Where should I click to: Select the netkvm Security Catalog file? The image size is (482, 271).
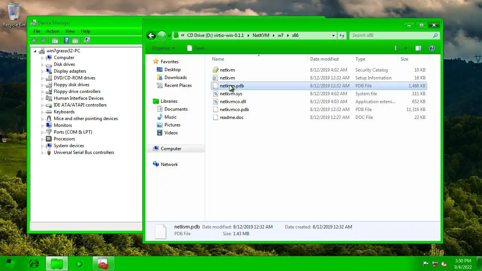(x=319, y=70)
